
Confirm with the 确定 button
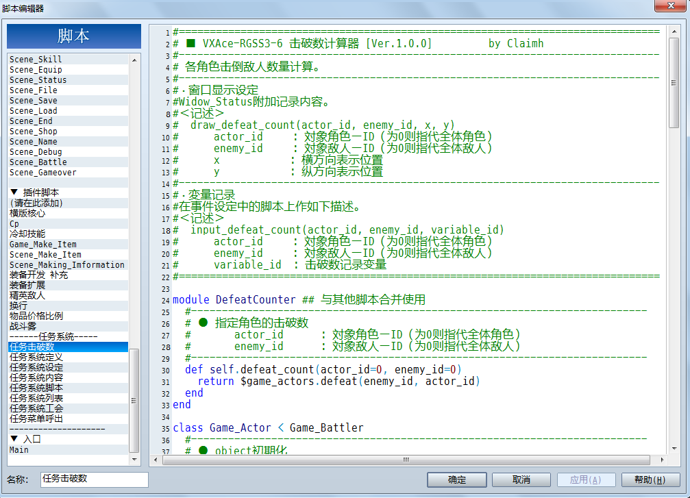457,480
